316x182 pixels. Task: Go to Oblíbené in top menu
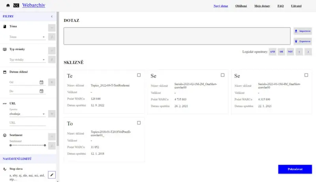point(241,6)
